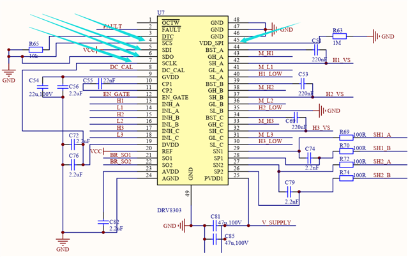The height and width of the screenshot is (257, 408).
Task: Click the R72 resistor symbol
Action: [x=346, y=164]
